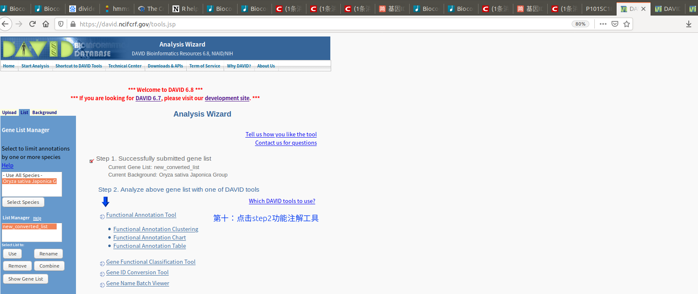Open the Functional Annotation Tool link
This screenshot has height=294, width=698.
141,215
